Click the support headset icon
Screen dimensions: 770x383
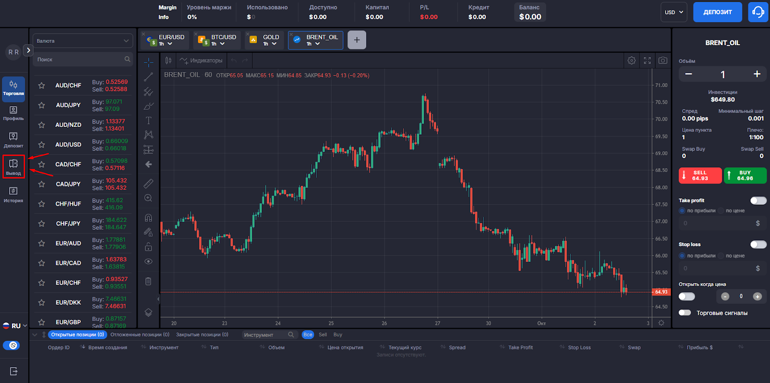pyautogui.click(x=758, y=12)
